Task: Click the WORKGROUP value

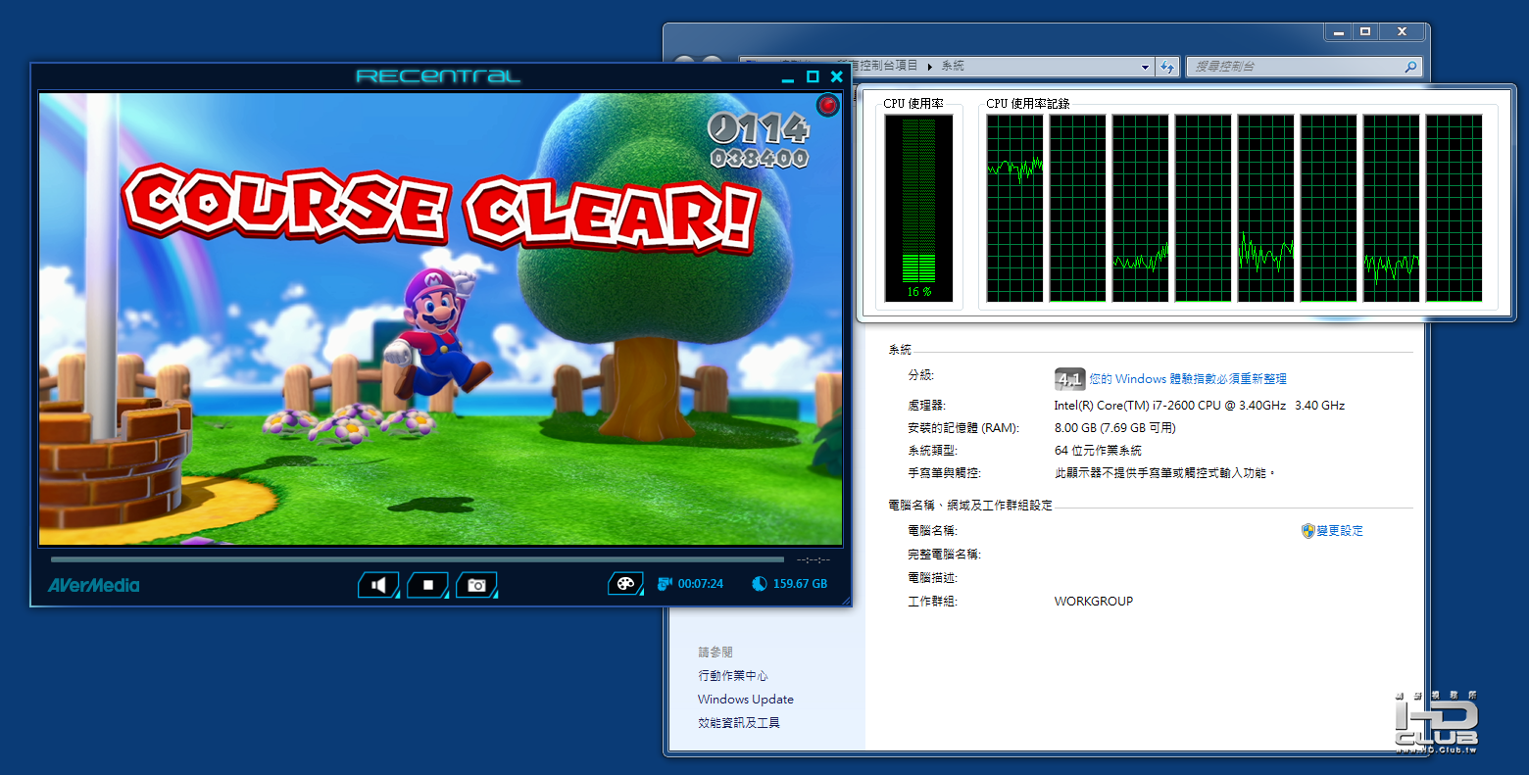Action: pyautogui.click(x=1094, y=602)
